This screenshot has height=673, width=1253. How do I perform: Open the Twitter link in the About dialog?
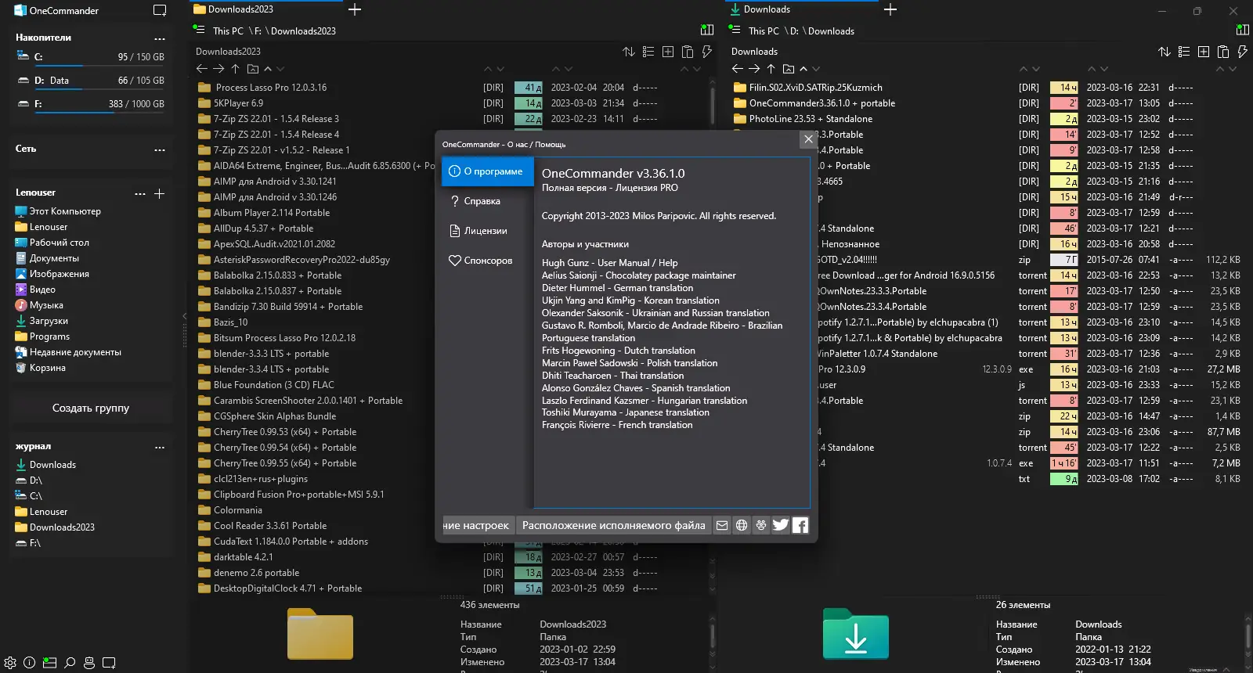[781, 525]
